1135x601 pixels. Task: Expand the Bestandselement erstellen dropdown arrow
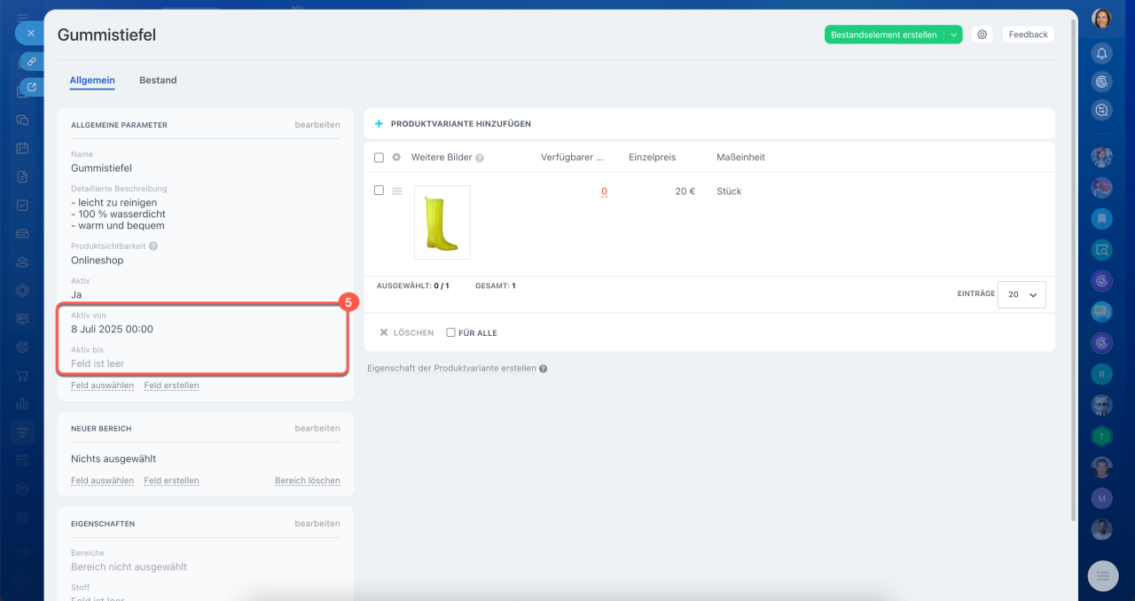953,35
